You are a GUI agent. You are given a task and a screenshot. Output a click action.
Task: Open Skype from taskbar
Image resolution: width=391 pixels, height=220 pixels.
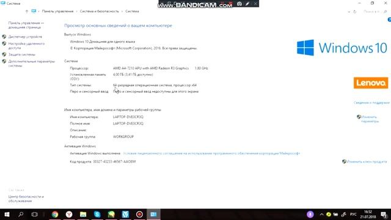tap(97, 215)
